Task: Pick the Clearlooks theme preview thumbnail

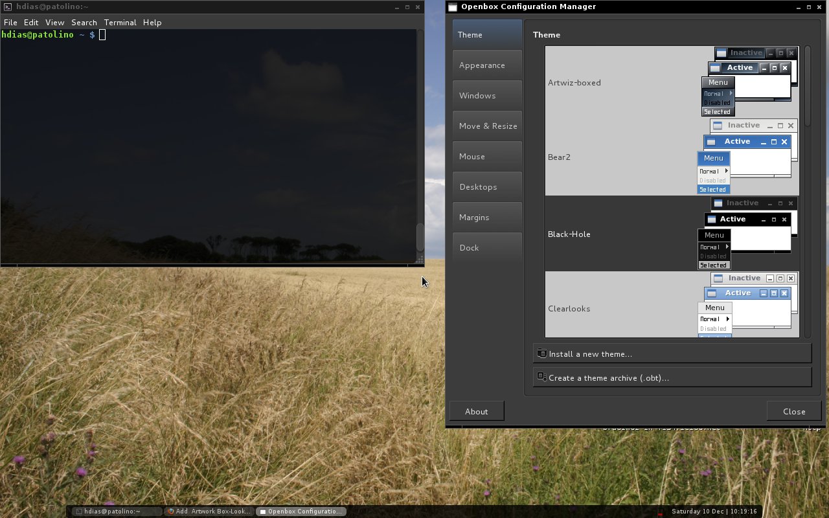Action: 747,305
